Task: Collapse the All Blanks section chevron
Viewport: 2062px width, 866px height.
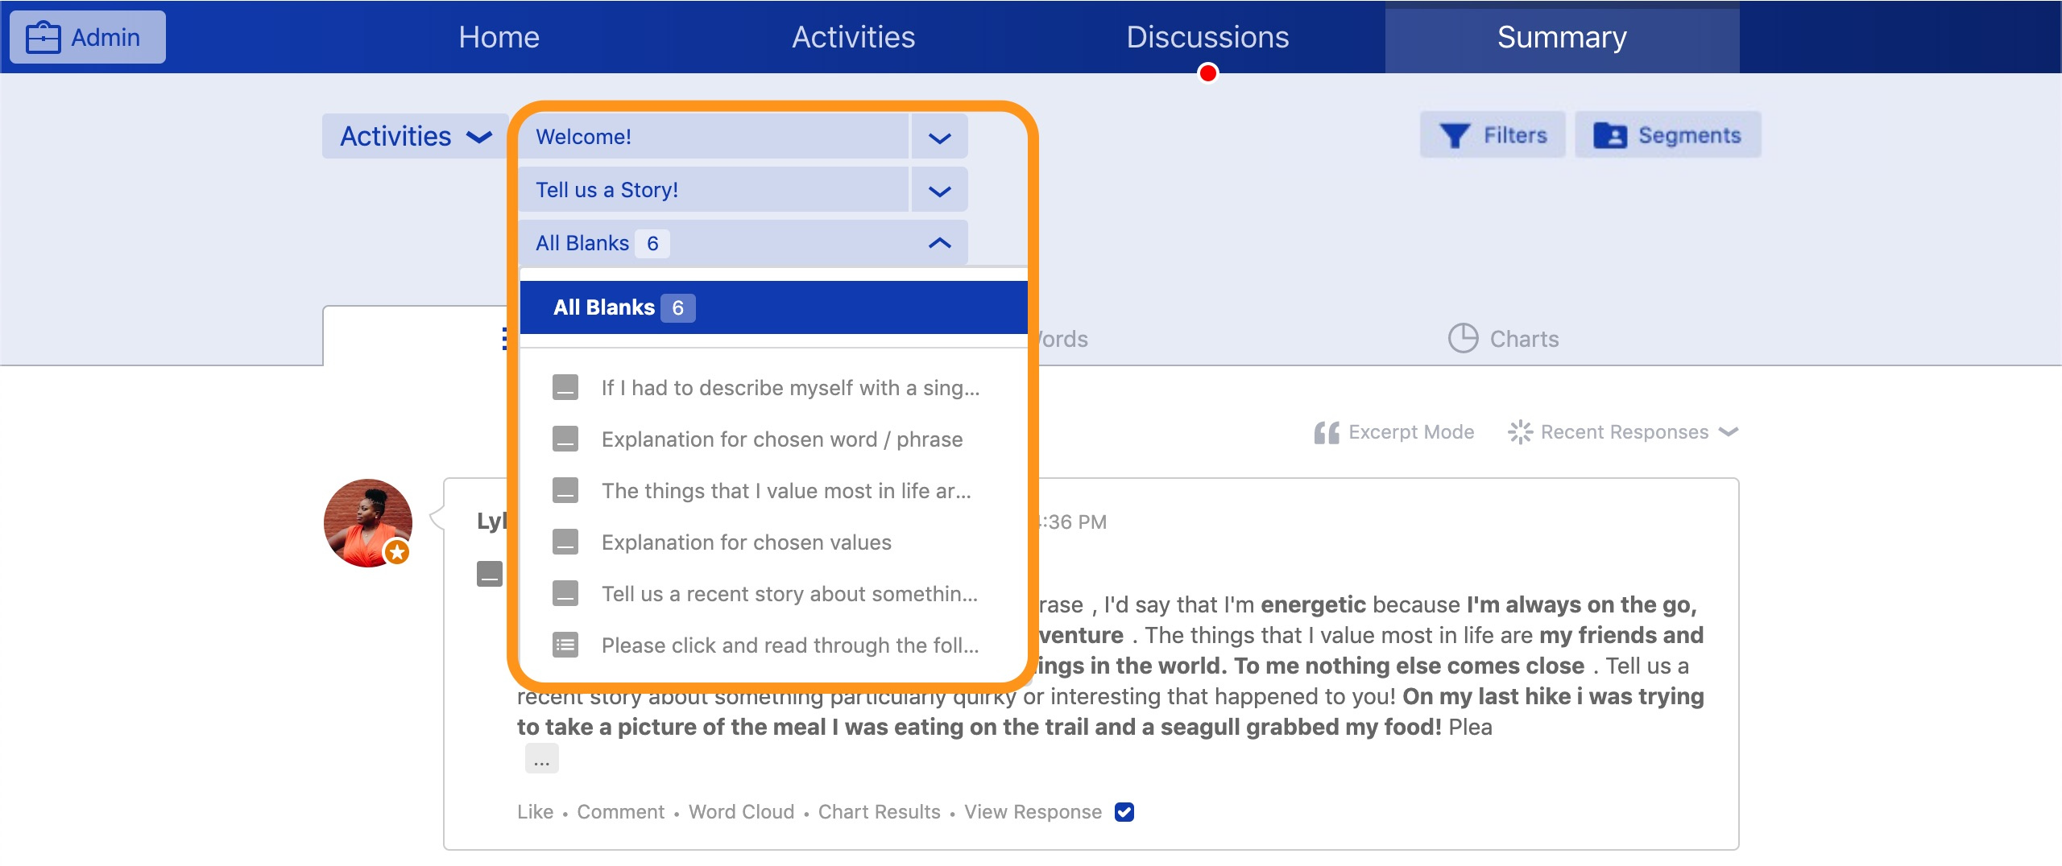Action: (938, 242)
